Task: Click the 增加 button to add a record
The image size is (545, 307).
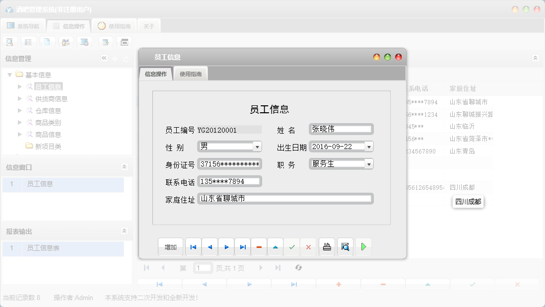Action: point(170,246)
